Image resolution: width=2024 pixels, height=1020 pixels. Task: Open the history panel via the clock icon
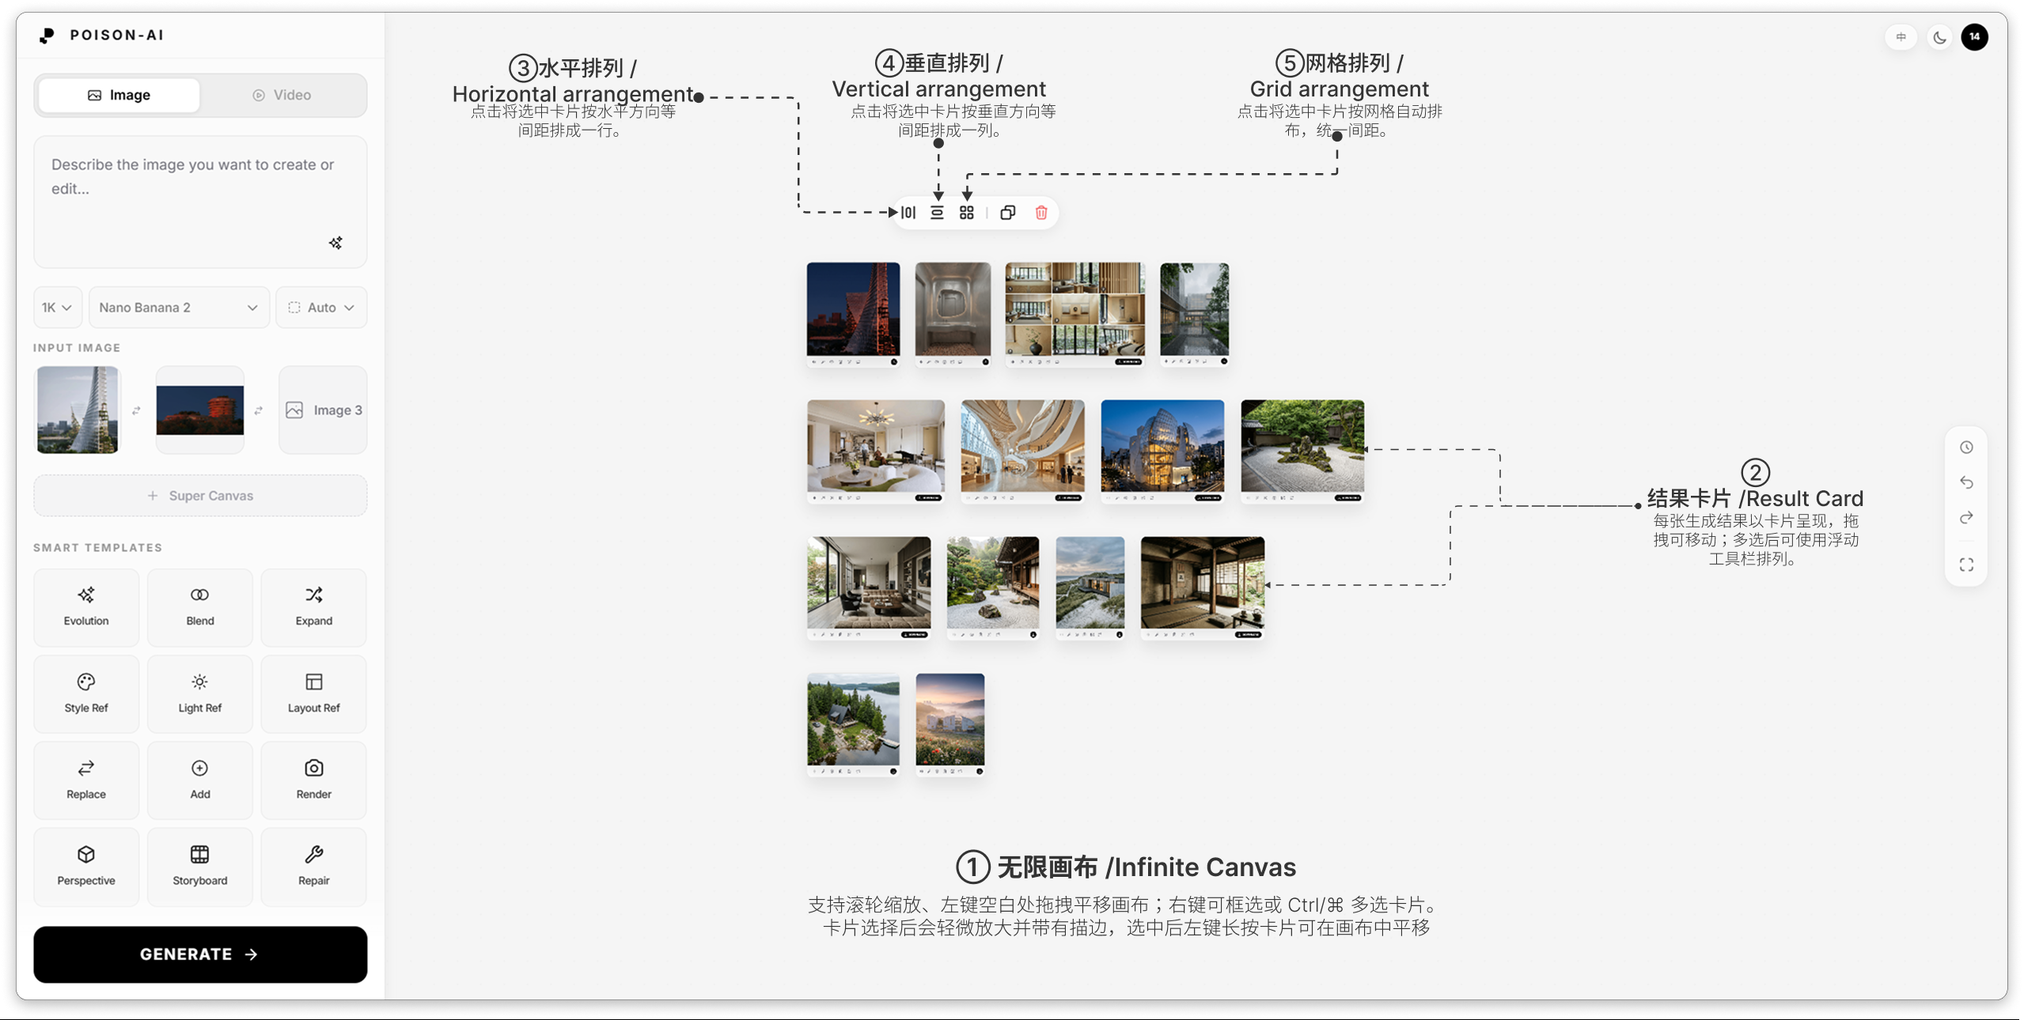(x=1965, y=447)
